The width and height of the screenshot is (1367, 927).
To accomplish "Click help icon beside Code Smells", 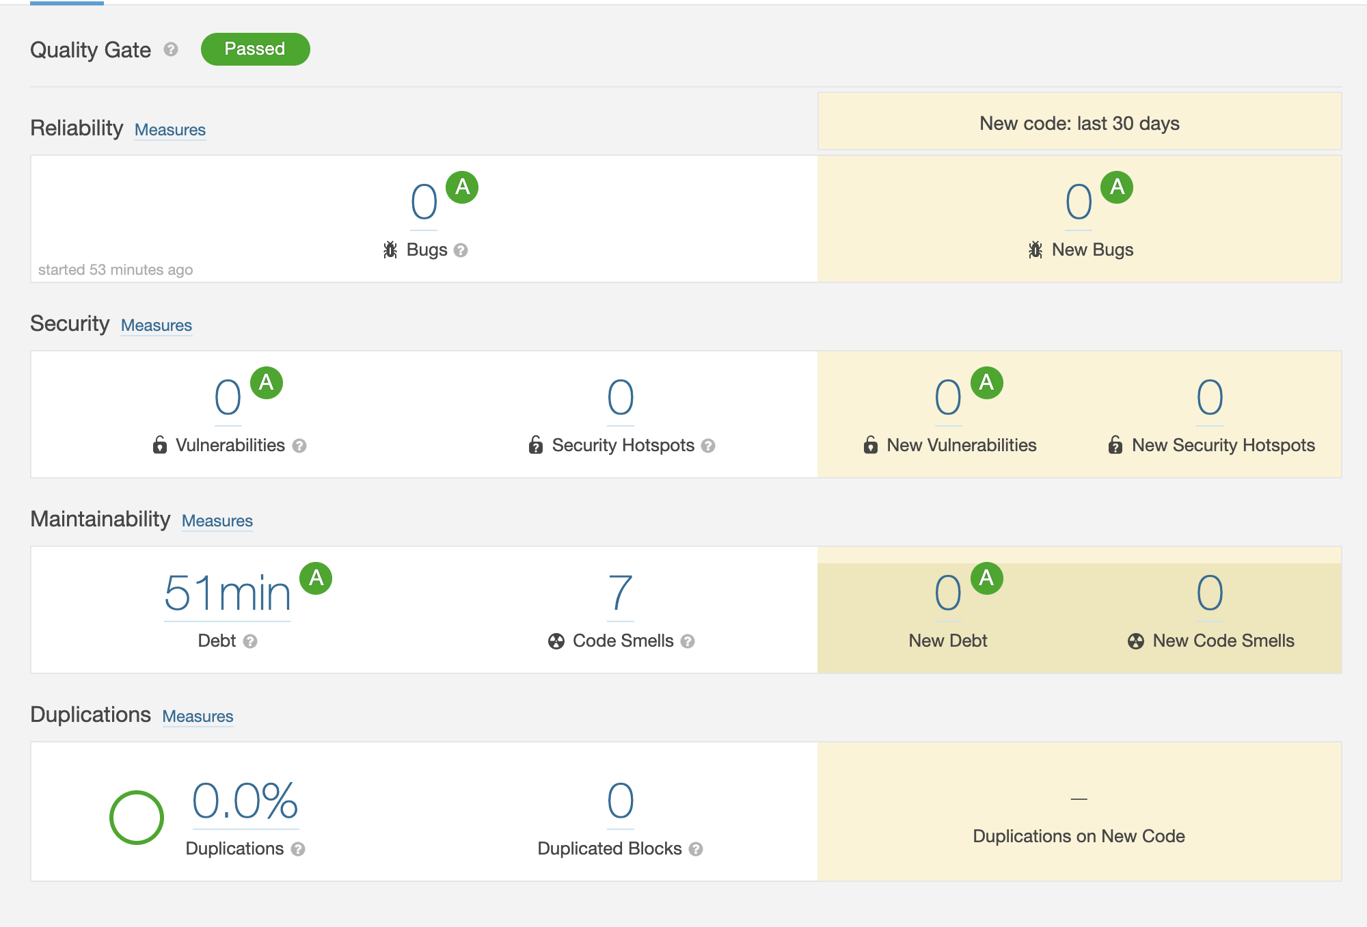I will (x=688, y=641).
